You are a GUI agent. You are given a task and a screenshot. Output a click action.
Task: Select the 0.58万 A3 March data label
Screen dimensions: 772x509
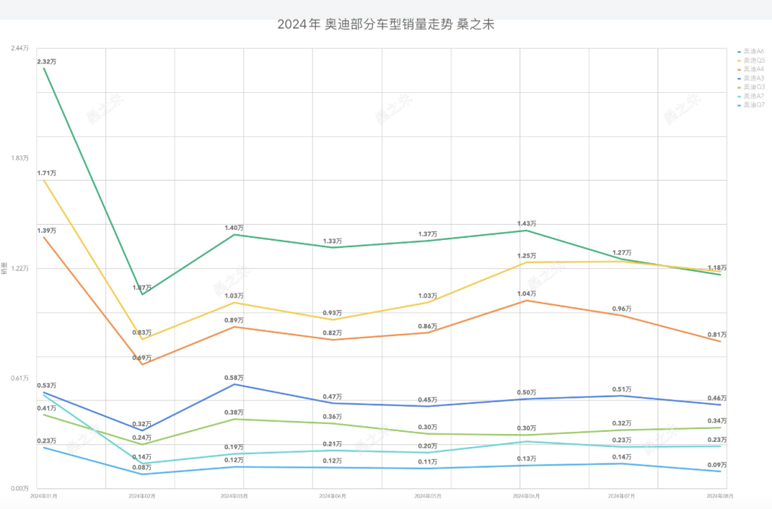coord(234,377)
